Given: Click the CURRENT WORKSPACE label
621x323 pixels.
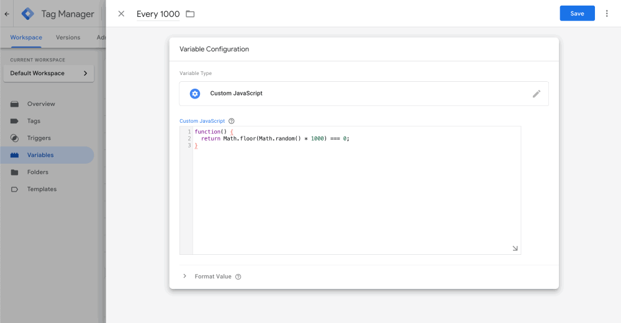Looking at the screenshot, I should [x=38, y=60].
